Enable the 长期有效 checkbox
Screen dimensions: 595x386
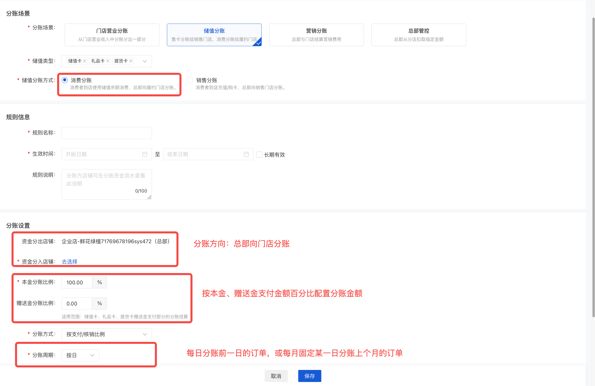(259, 155)
